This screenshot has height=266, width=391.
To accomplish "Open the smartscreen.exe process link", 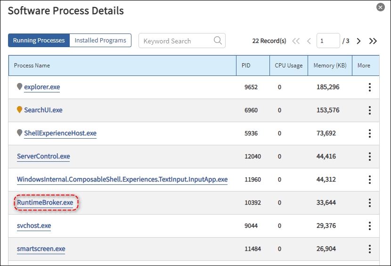I will point(41,249).
